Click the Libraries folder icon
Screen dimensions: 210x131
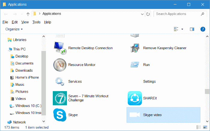[10, 40]
